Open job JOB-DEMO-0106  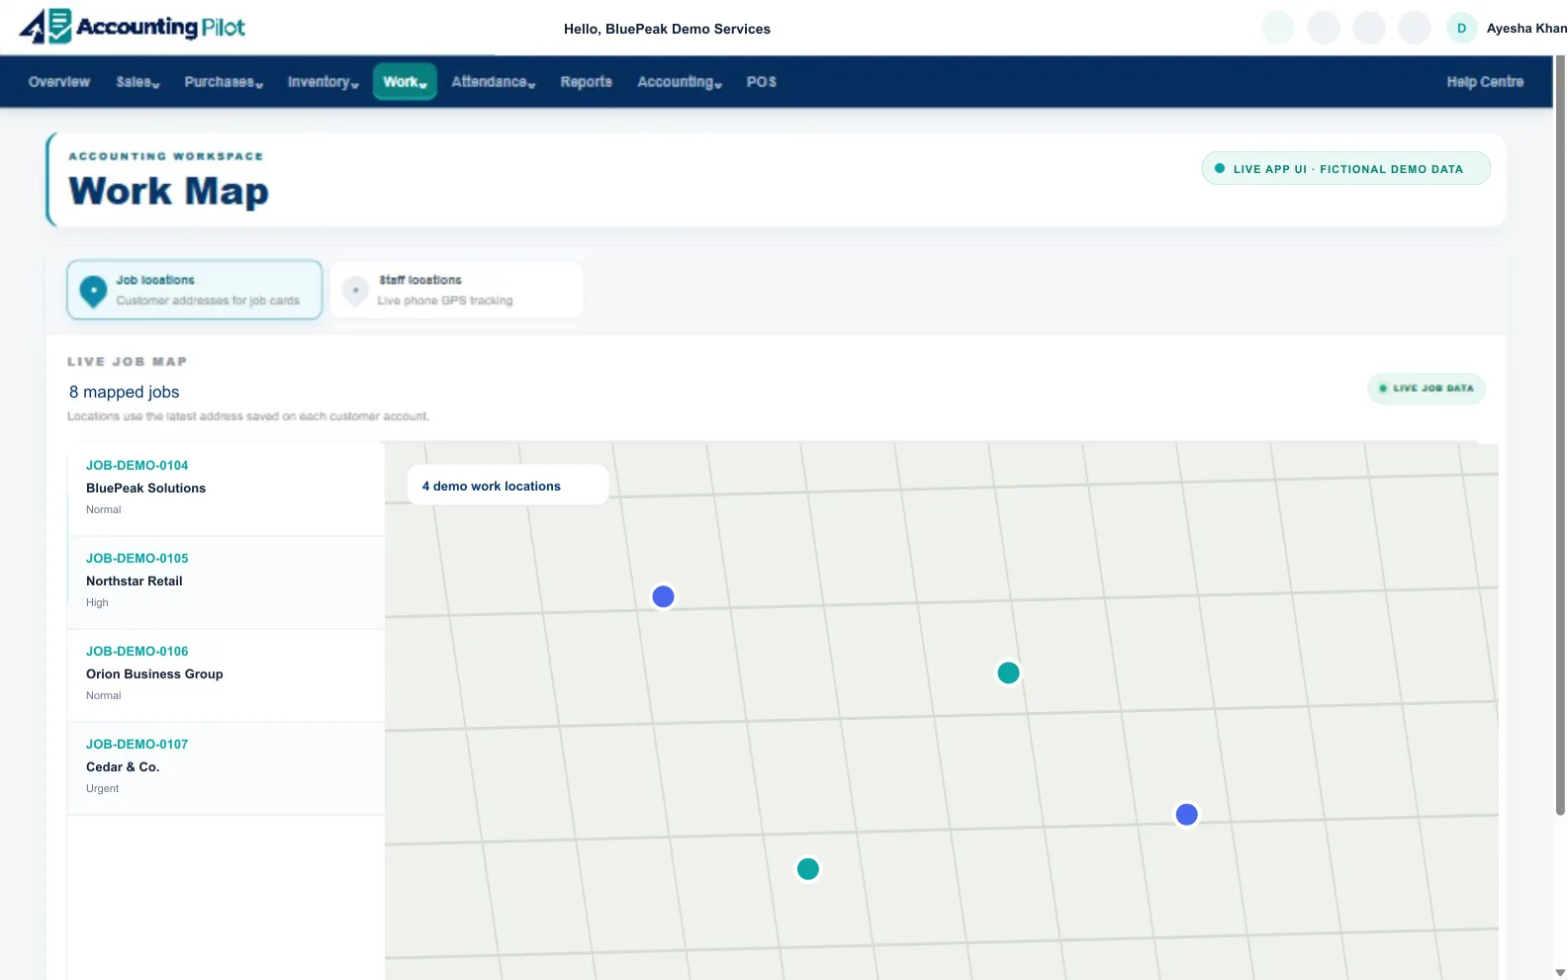tap(137, 651)
